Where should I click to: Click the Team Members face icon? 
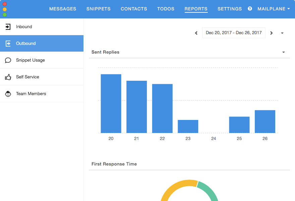(x=8, y=94)
